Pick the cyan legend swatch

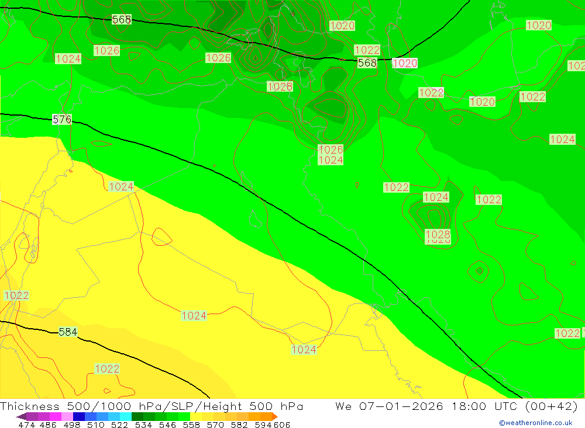click(x=126, y=416)
